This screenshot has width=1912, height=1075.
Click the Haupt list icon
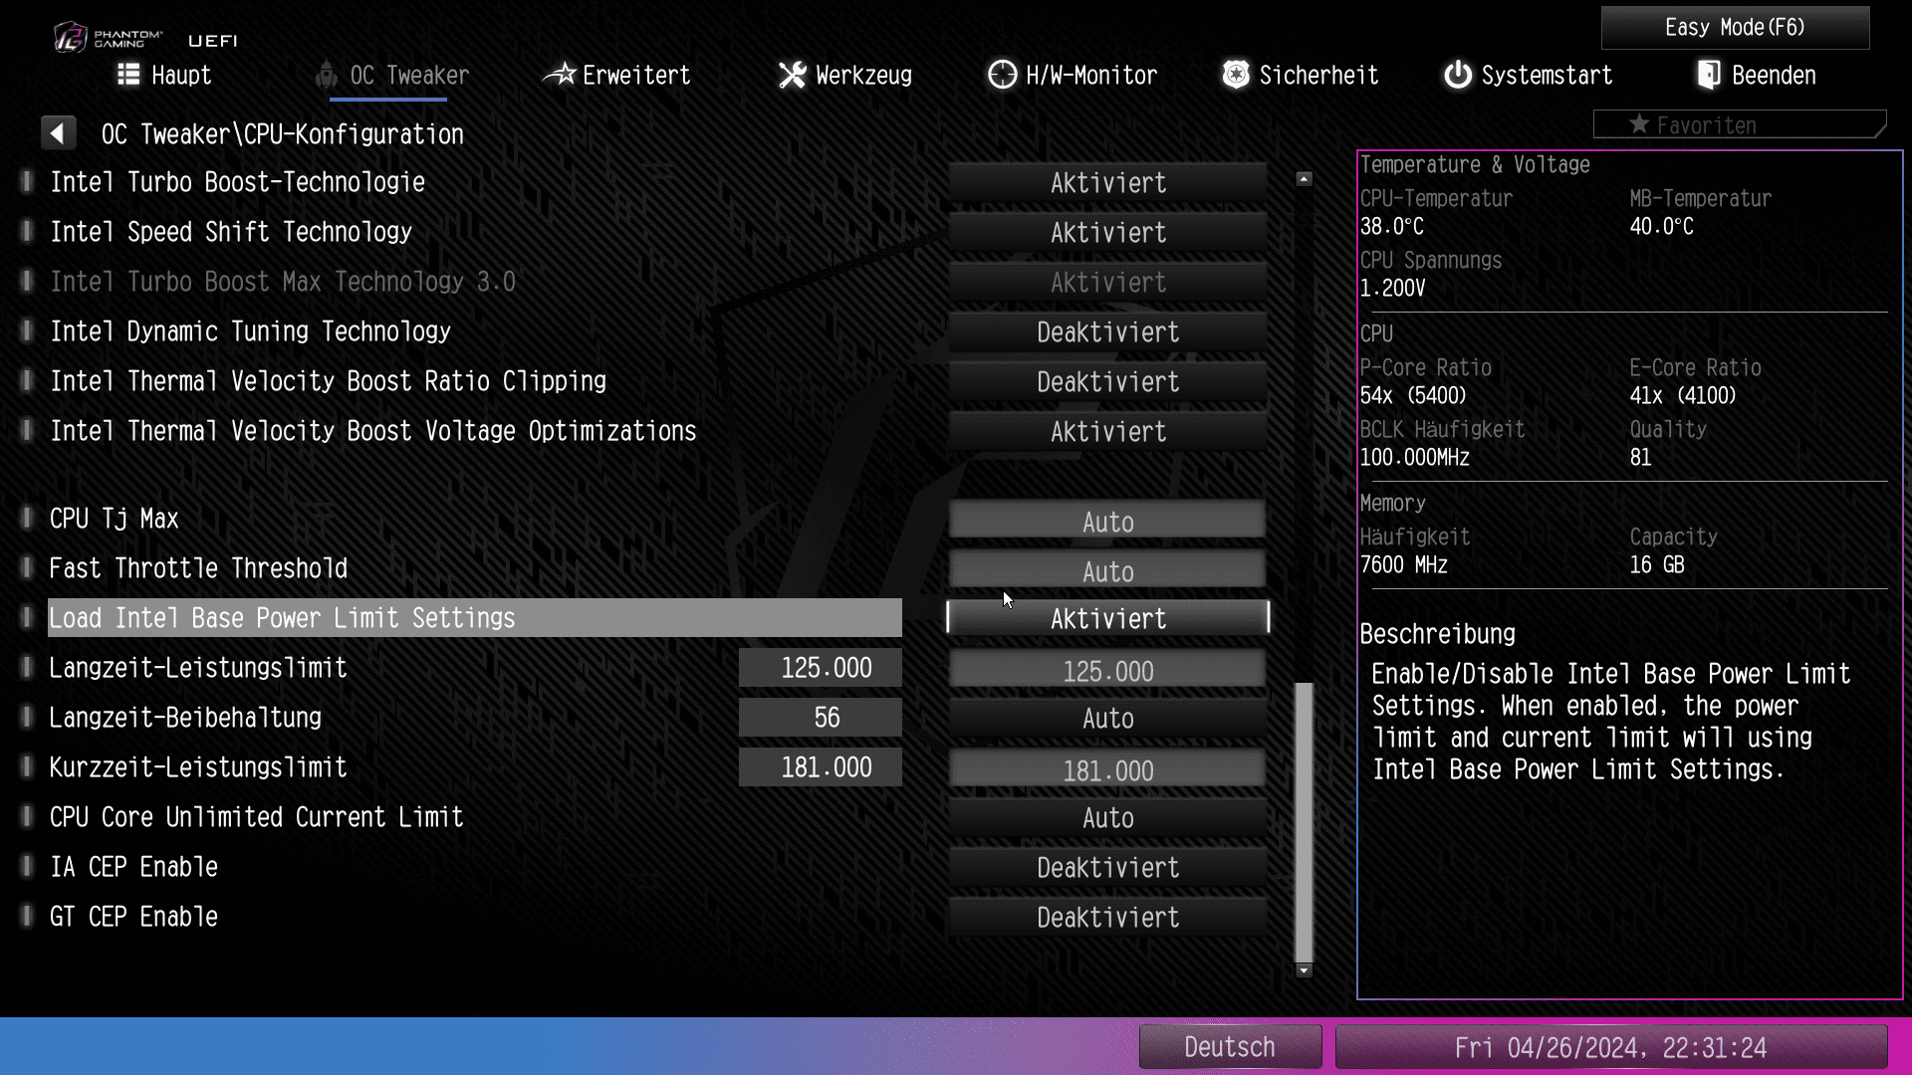coord(128,75)
